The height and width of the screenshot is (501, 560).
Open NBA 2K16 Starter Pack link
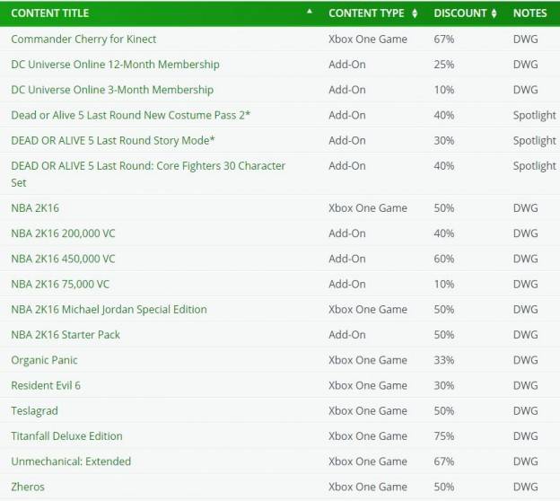[66, 335]
